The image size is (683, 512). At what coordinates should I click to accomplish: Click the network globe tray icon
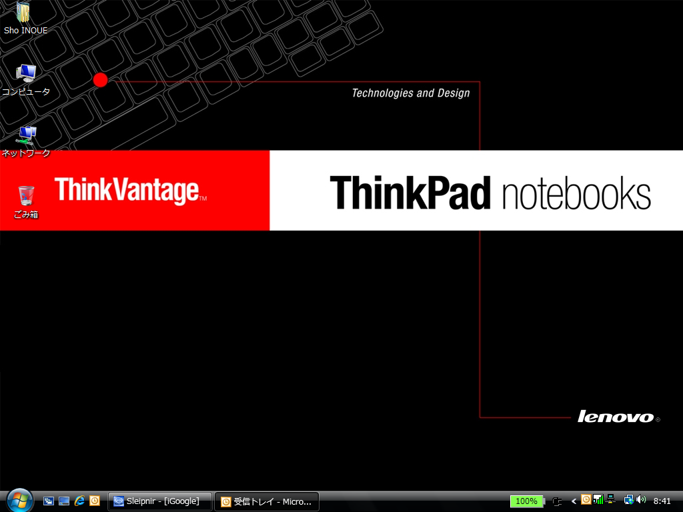point(628,499)
